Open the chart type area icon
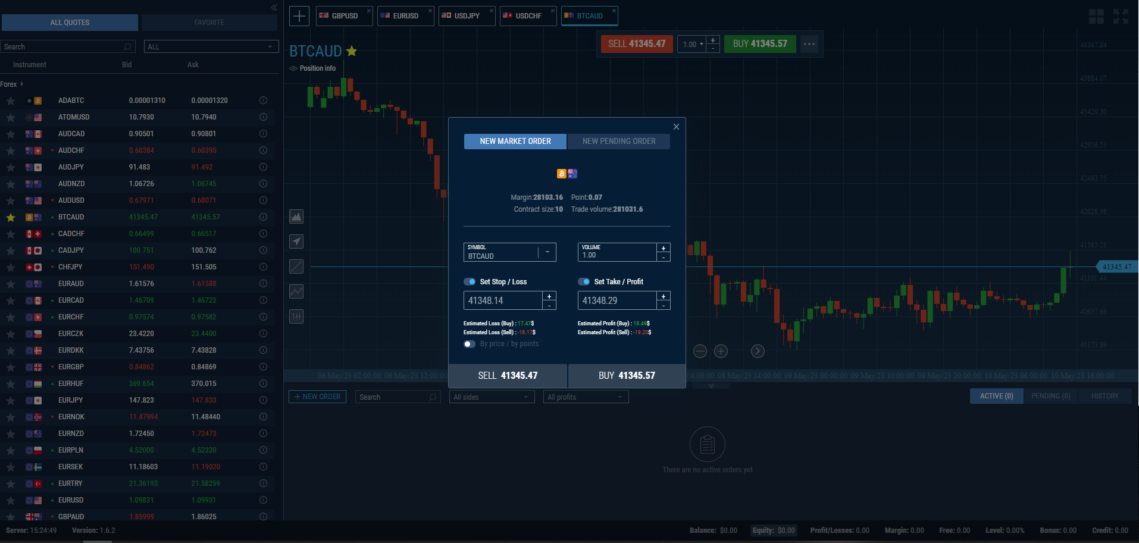This screenshot has height=543, width=1139. pos(296,216)
